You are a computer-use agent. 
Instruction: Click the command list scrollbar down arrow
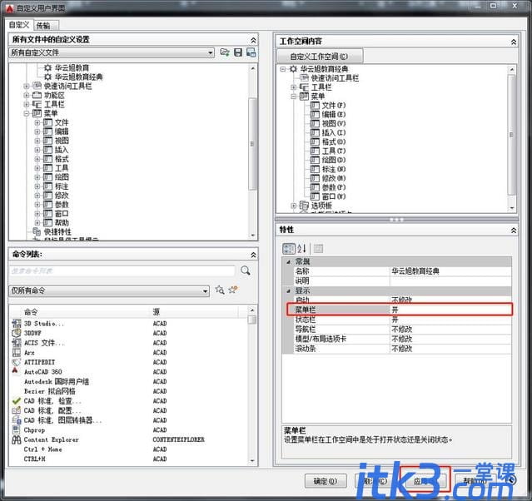252,460
